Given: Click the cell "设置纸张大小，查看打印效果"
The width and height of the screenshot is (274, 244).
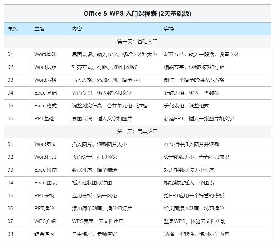Looking at the screenshot, I should tap(216, 157).
